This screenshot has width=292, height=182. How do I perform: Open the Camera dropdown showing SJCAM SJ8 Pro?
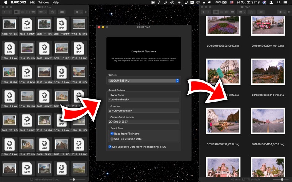[x=143, y=80]
